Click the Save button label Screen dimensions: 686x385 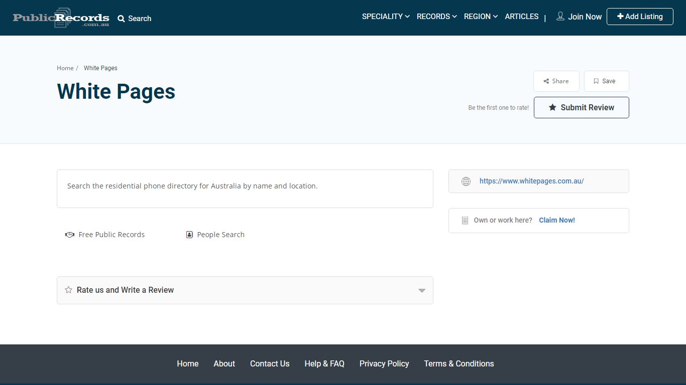(x=609, y=81)
